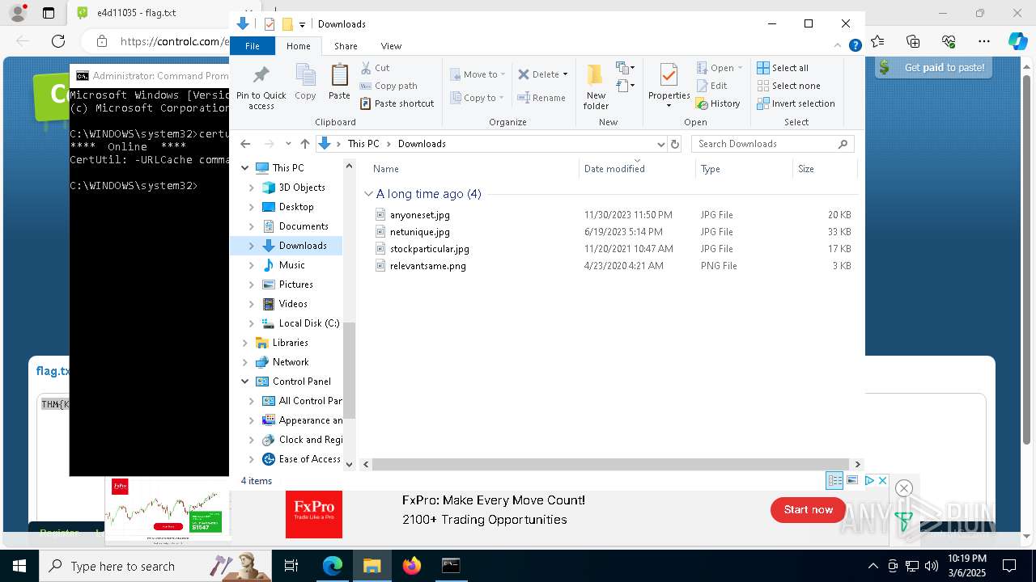Image resolution: width=1036 pixels, height=582 pixels.
Task: Sort by Name column header
Action: tap(473, 169)
